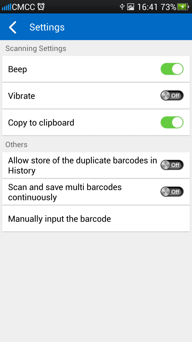This screenshot has width=192, height=342.
Task: Tap the Vibrate label text
Action: point(22,96)
